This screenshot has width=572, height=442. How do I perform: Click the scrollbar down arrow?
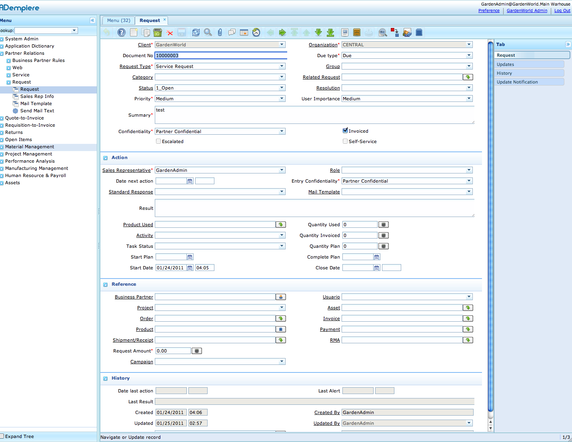(x=491, y=428)
